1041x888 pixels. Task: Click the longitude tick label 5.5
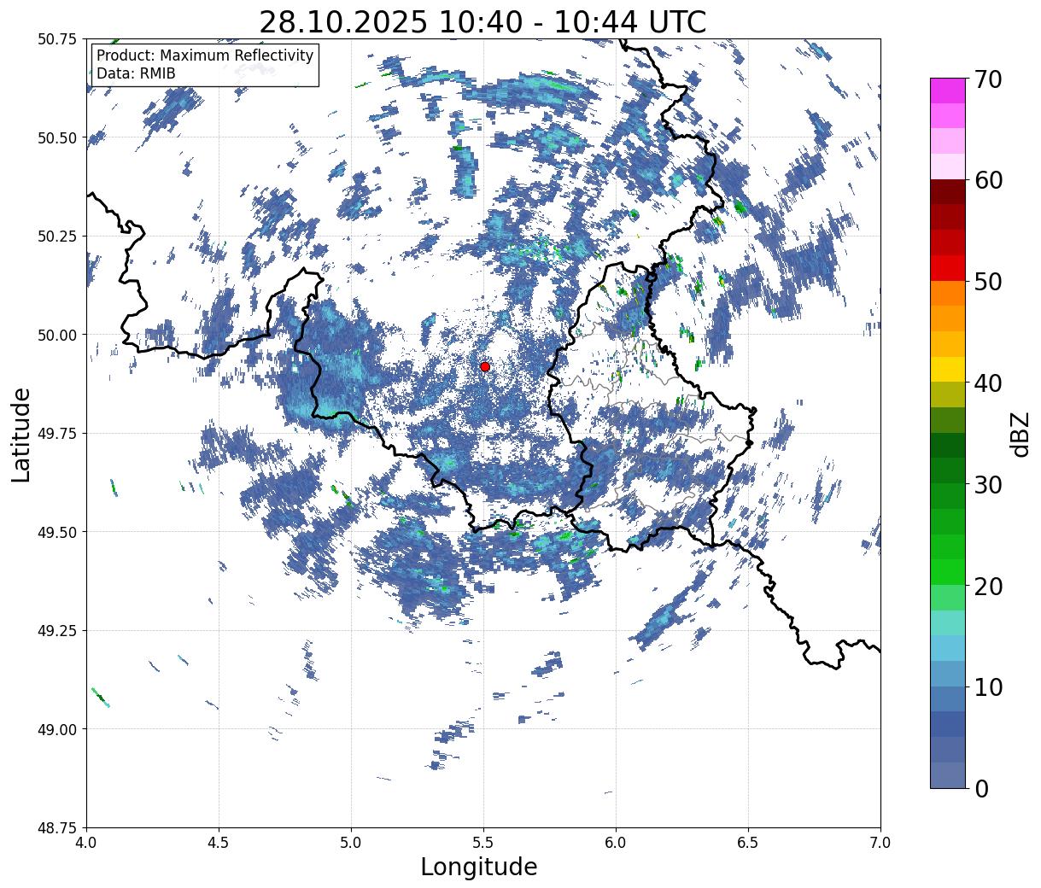483,843
